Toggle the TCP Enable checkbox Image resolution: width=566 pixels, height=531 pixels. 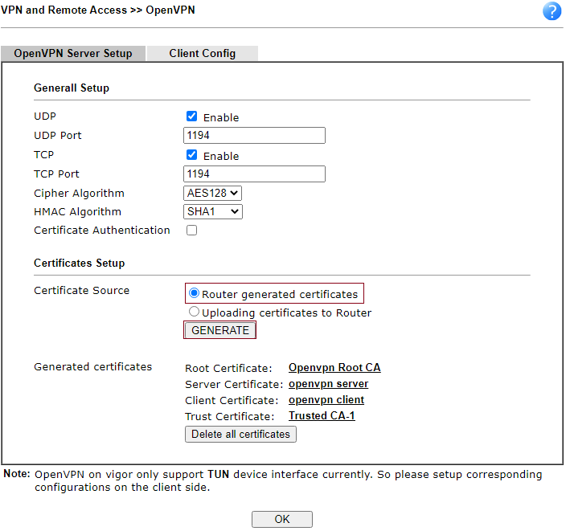click(191, 155)
